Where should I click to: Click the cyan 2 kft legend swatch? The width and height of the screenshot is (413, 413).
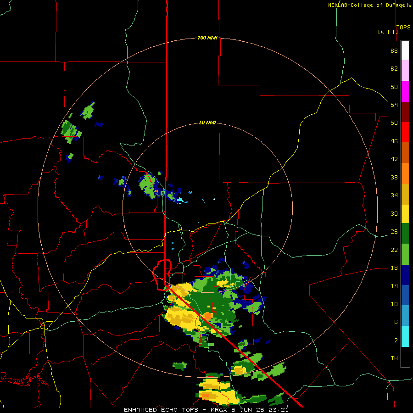pyautogui.click(x=405, y=336)
